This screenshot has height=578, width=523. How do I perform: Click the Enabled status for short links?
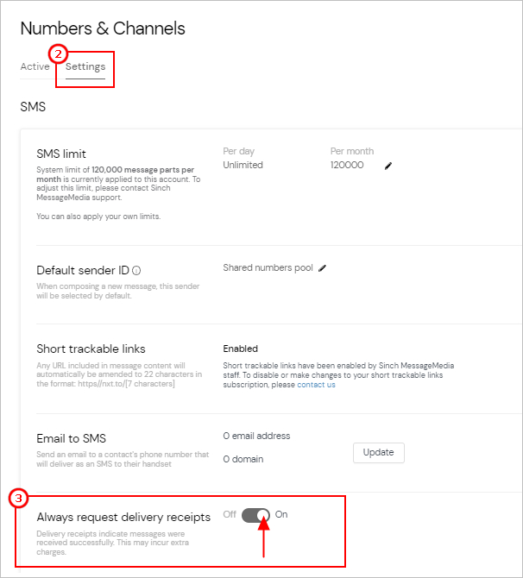pyautogui.click(x=240, y=349)
